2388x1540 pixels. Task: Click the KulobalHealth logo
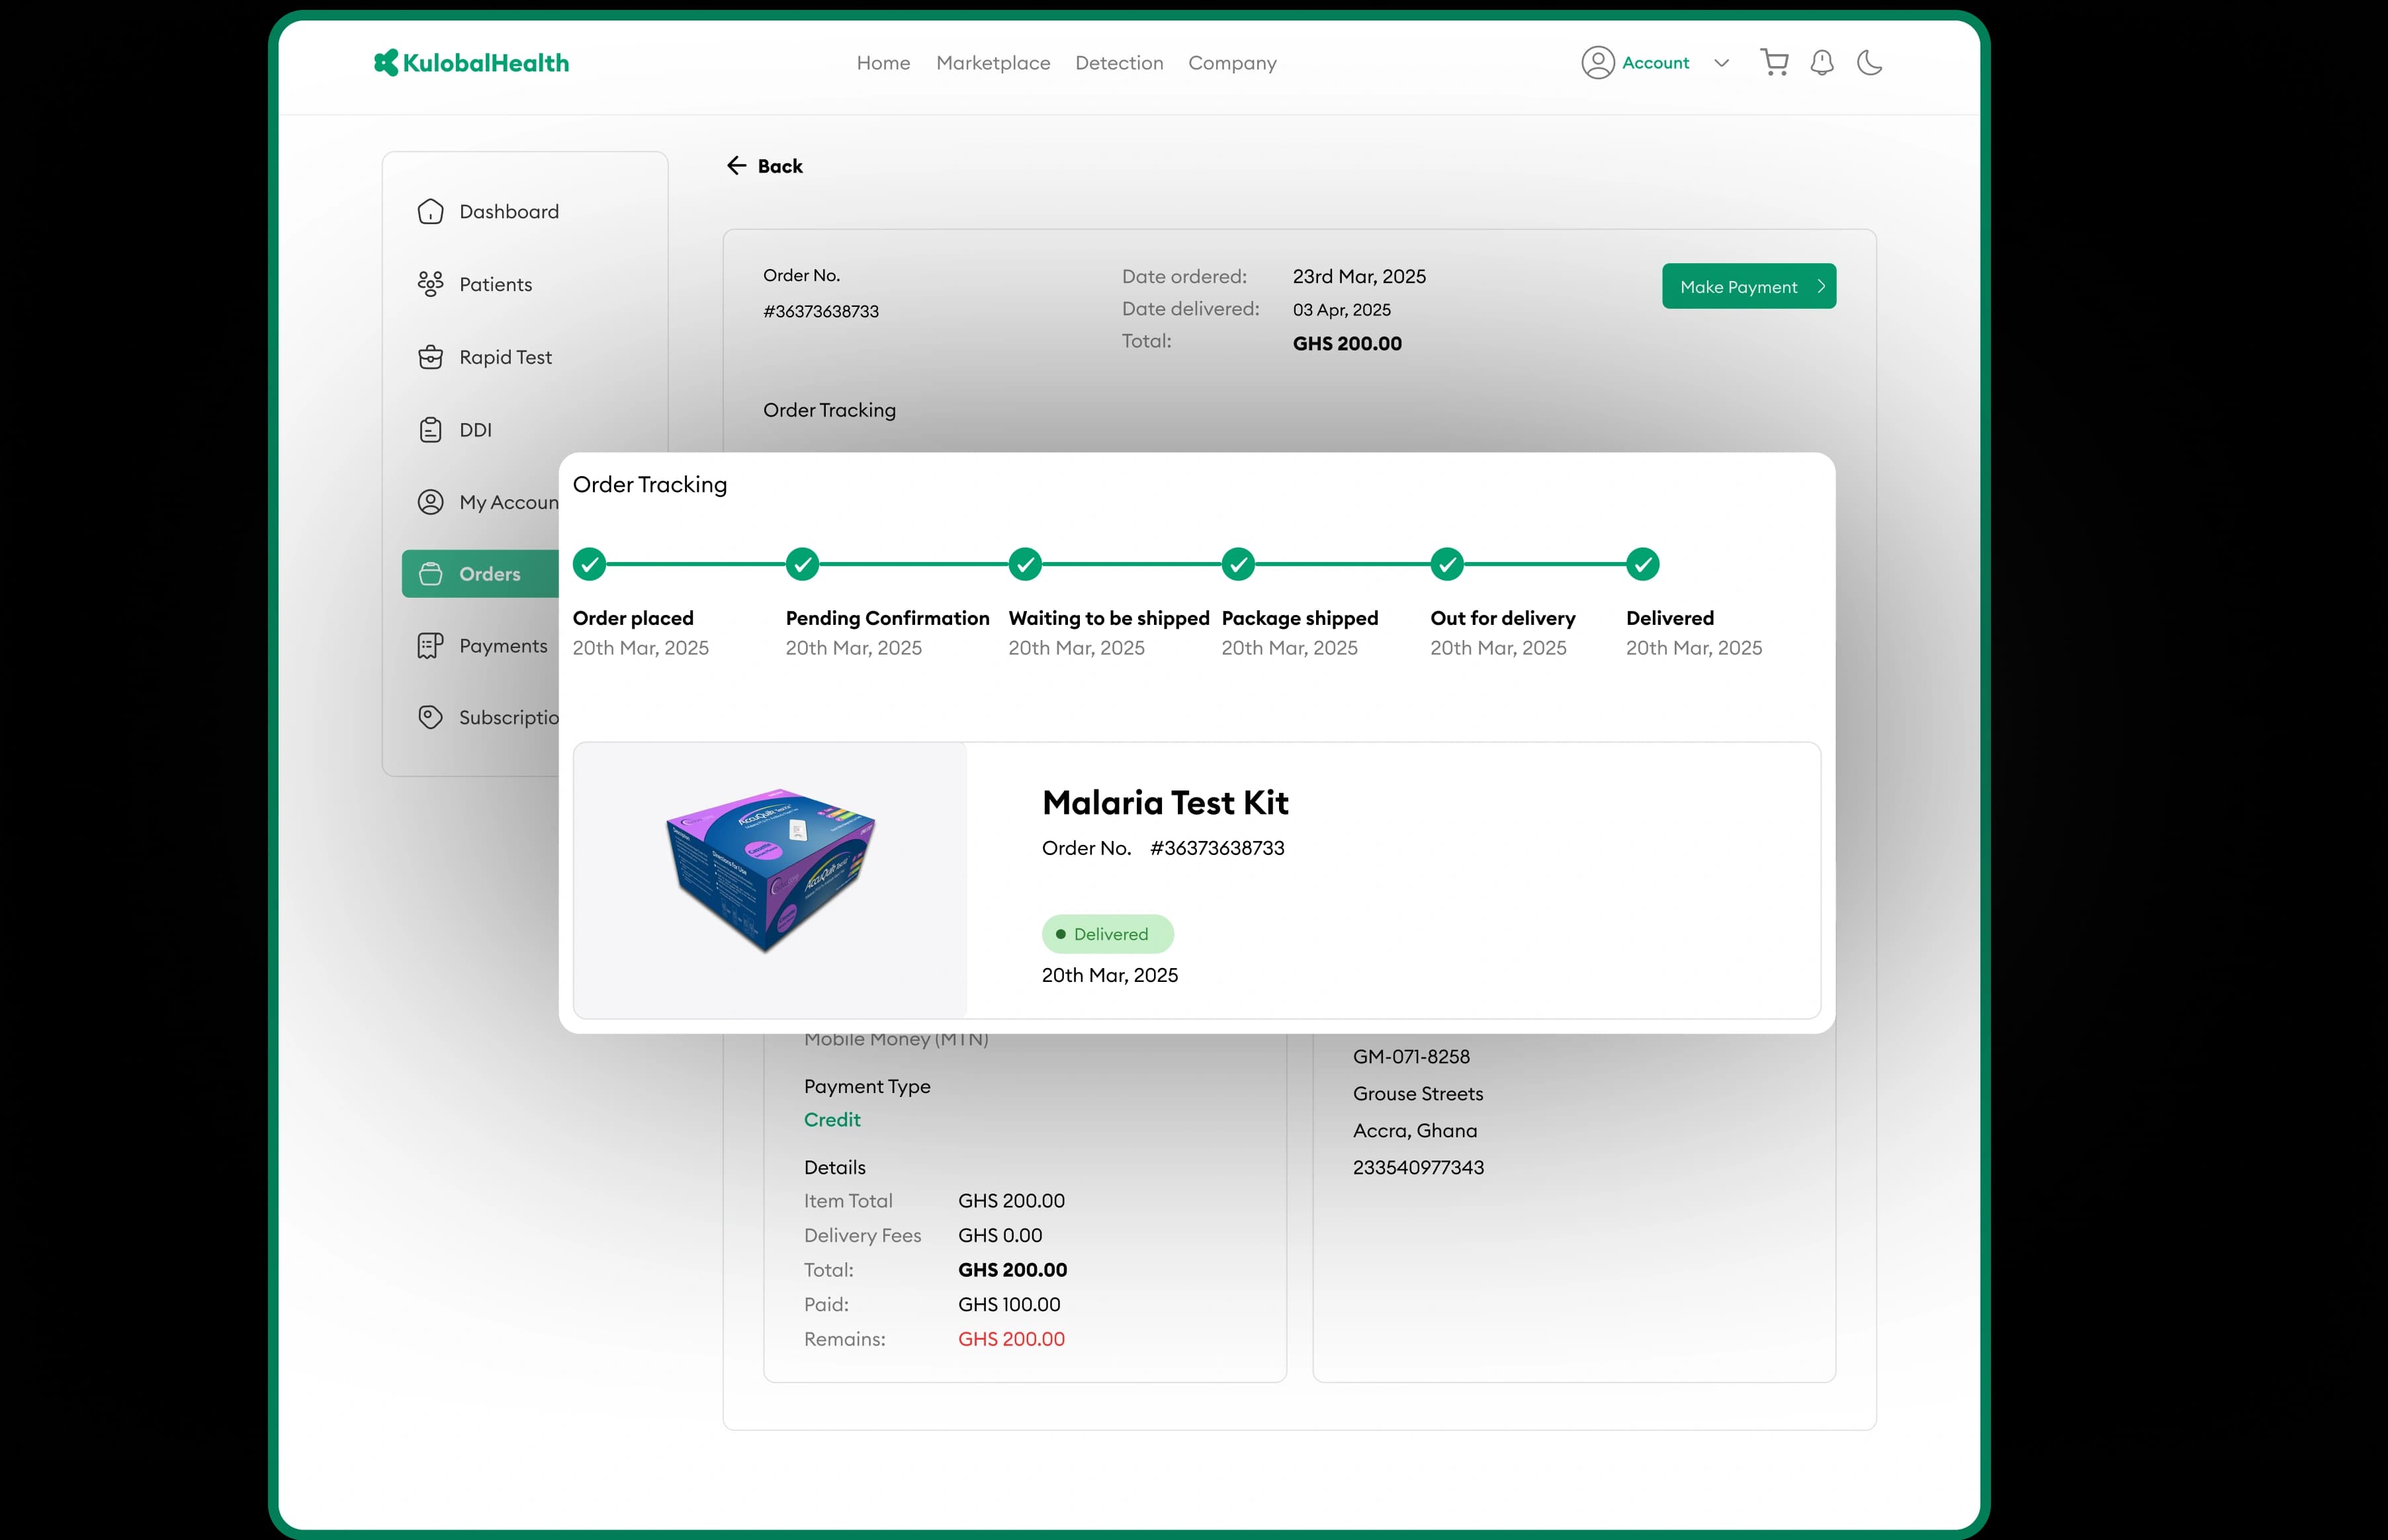[x=471, y=63]
